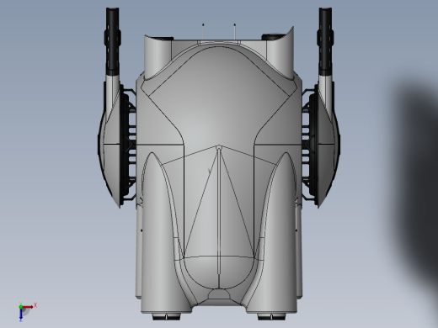Click the red X axis of the orientation triad
The height and width of the screenshot is (328, 438).
click(28, 307)
